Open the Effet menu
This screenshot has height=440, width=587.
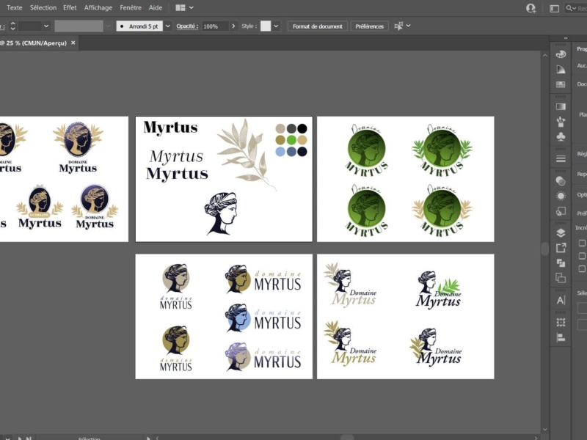tap(70, 7)
